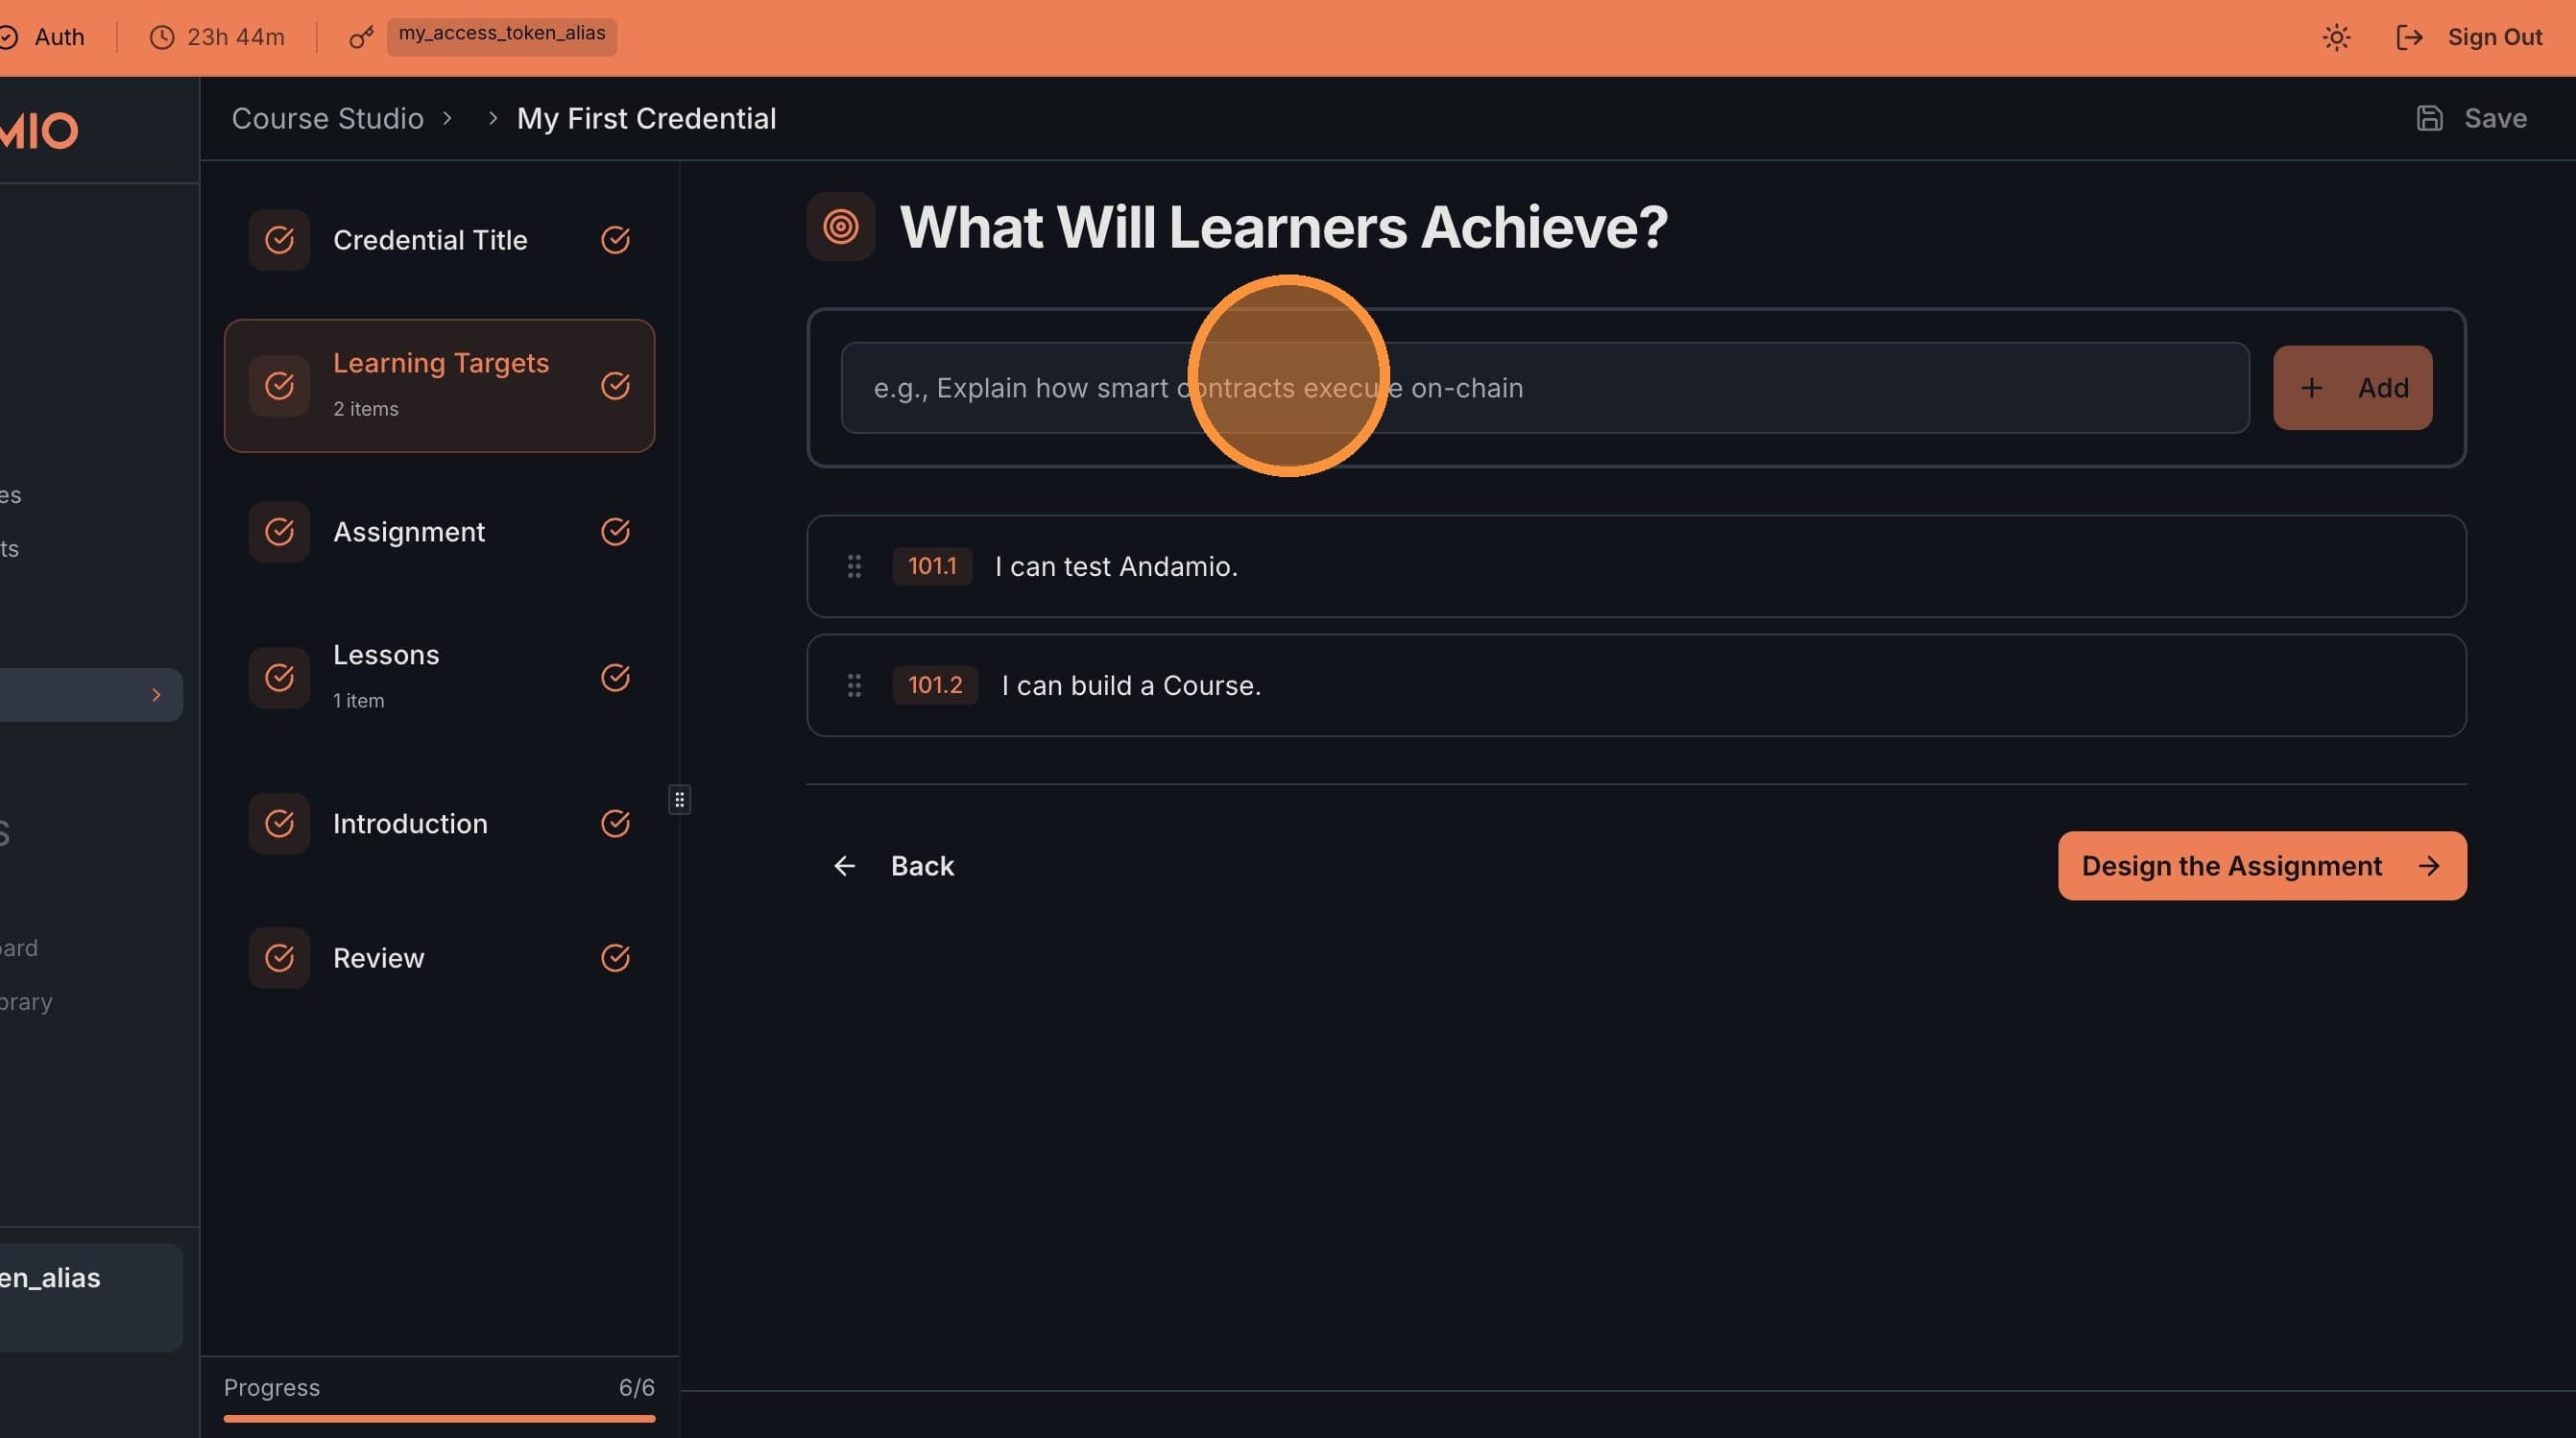Click the Save floppy disk icon

[2429, 119]
